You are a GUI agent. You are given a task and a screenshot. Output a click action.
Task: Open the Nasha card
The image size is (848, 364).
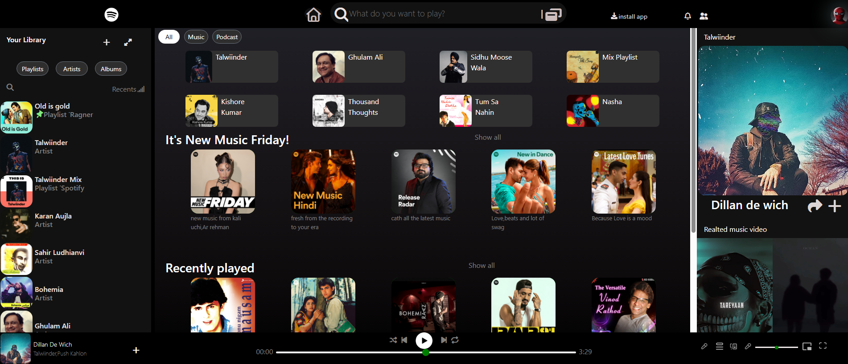[x=613, y=111]
